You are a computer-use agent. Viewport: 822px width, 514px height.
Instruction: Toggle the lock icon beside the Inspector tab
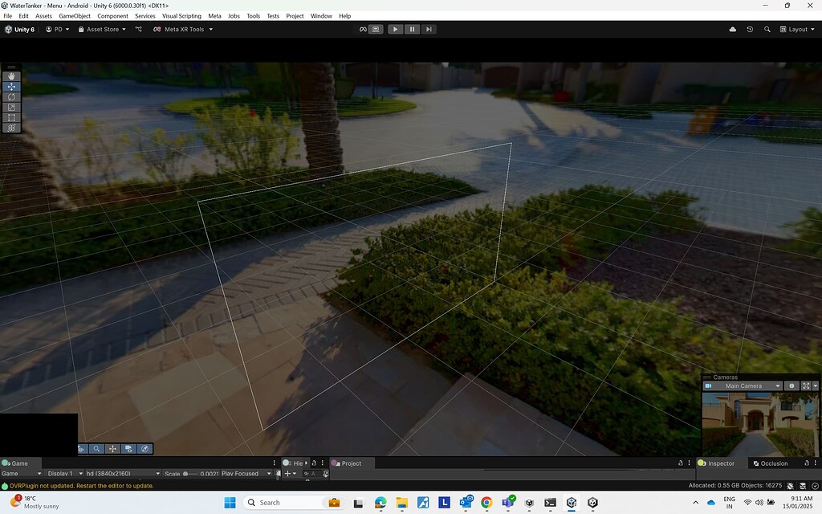806,463
